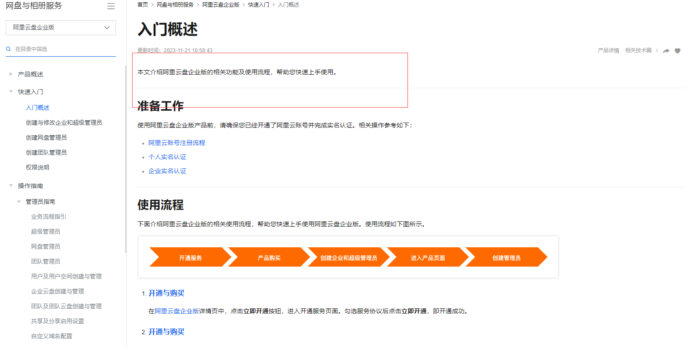Open the 阿里云盘企业版 product dropdown in sidebar

pos(61,27)
